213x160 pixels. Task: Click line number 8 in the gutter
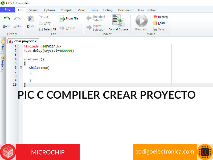tap(15, 76)
